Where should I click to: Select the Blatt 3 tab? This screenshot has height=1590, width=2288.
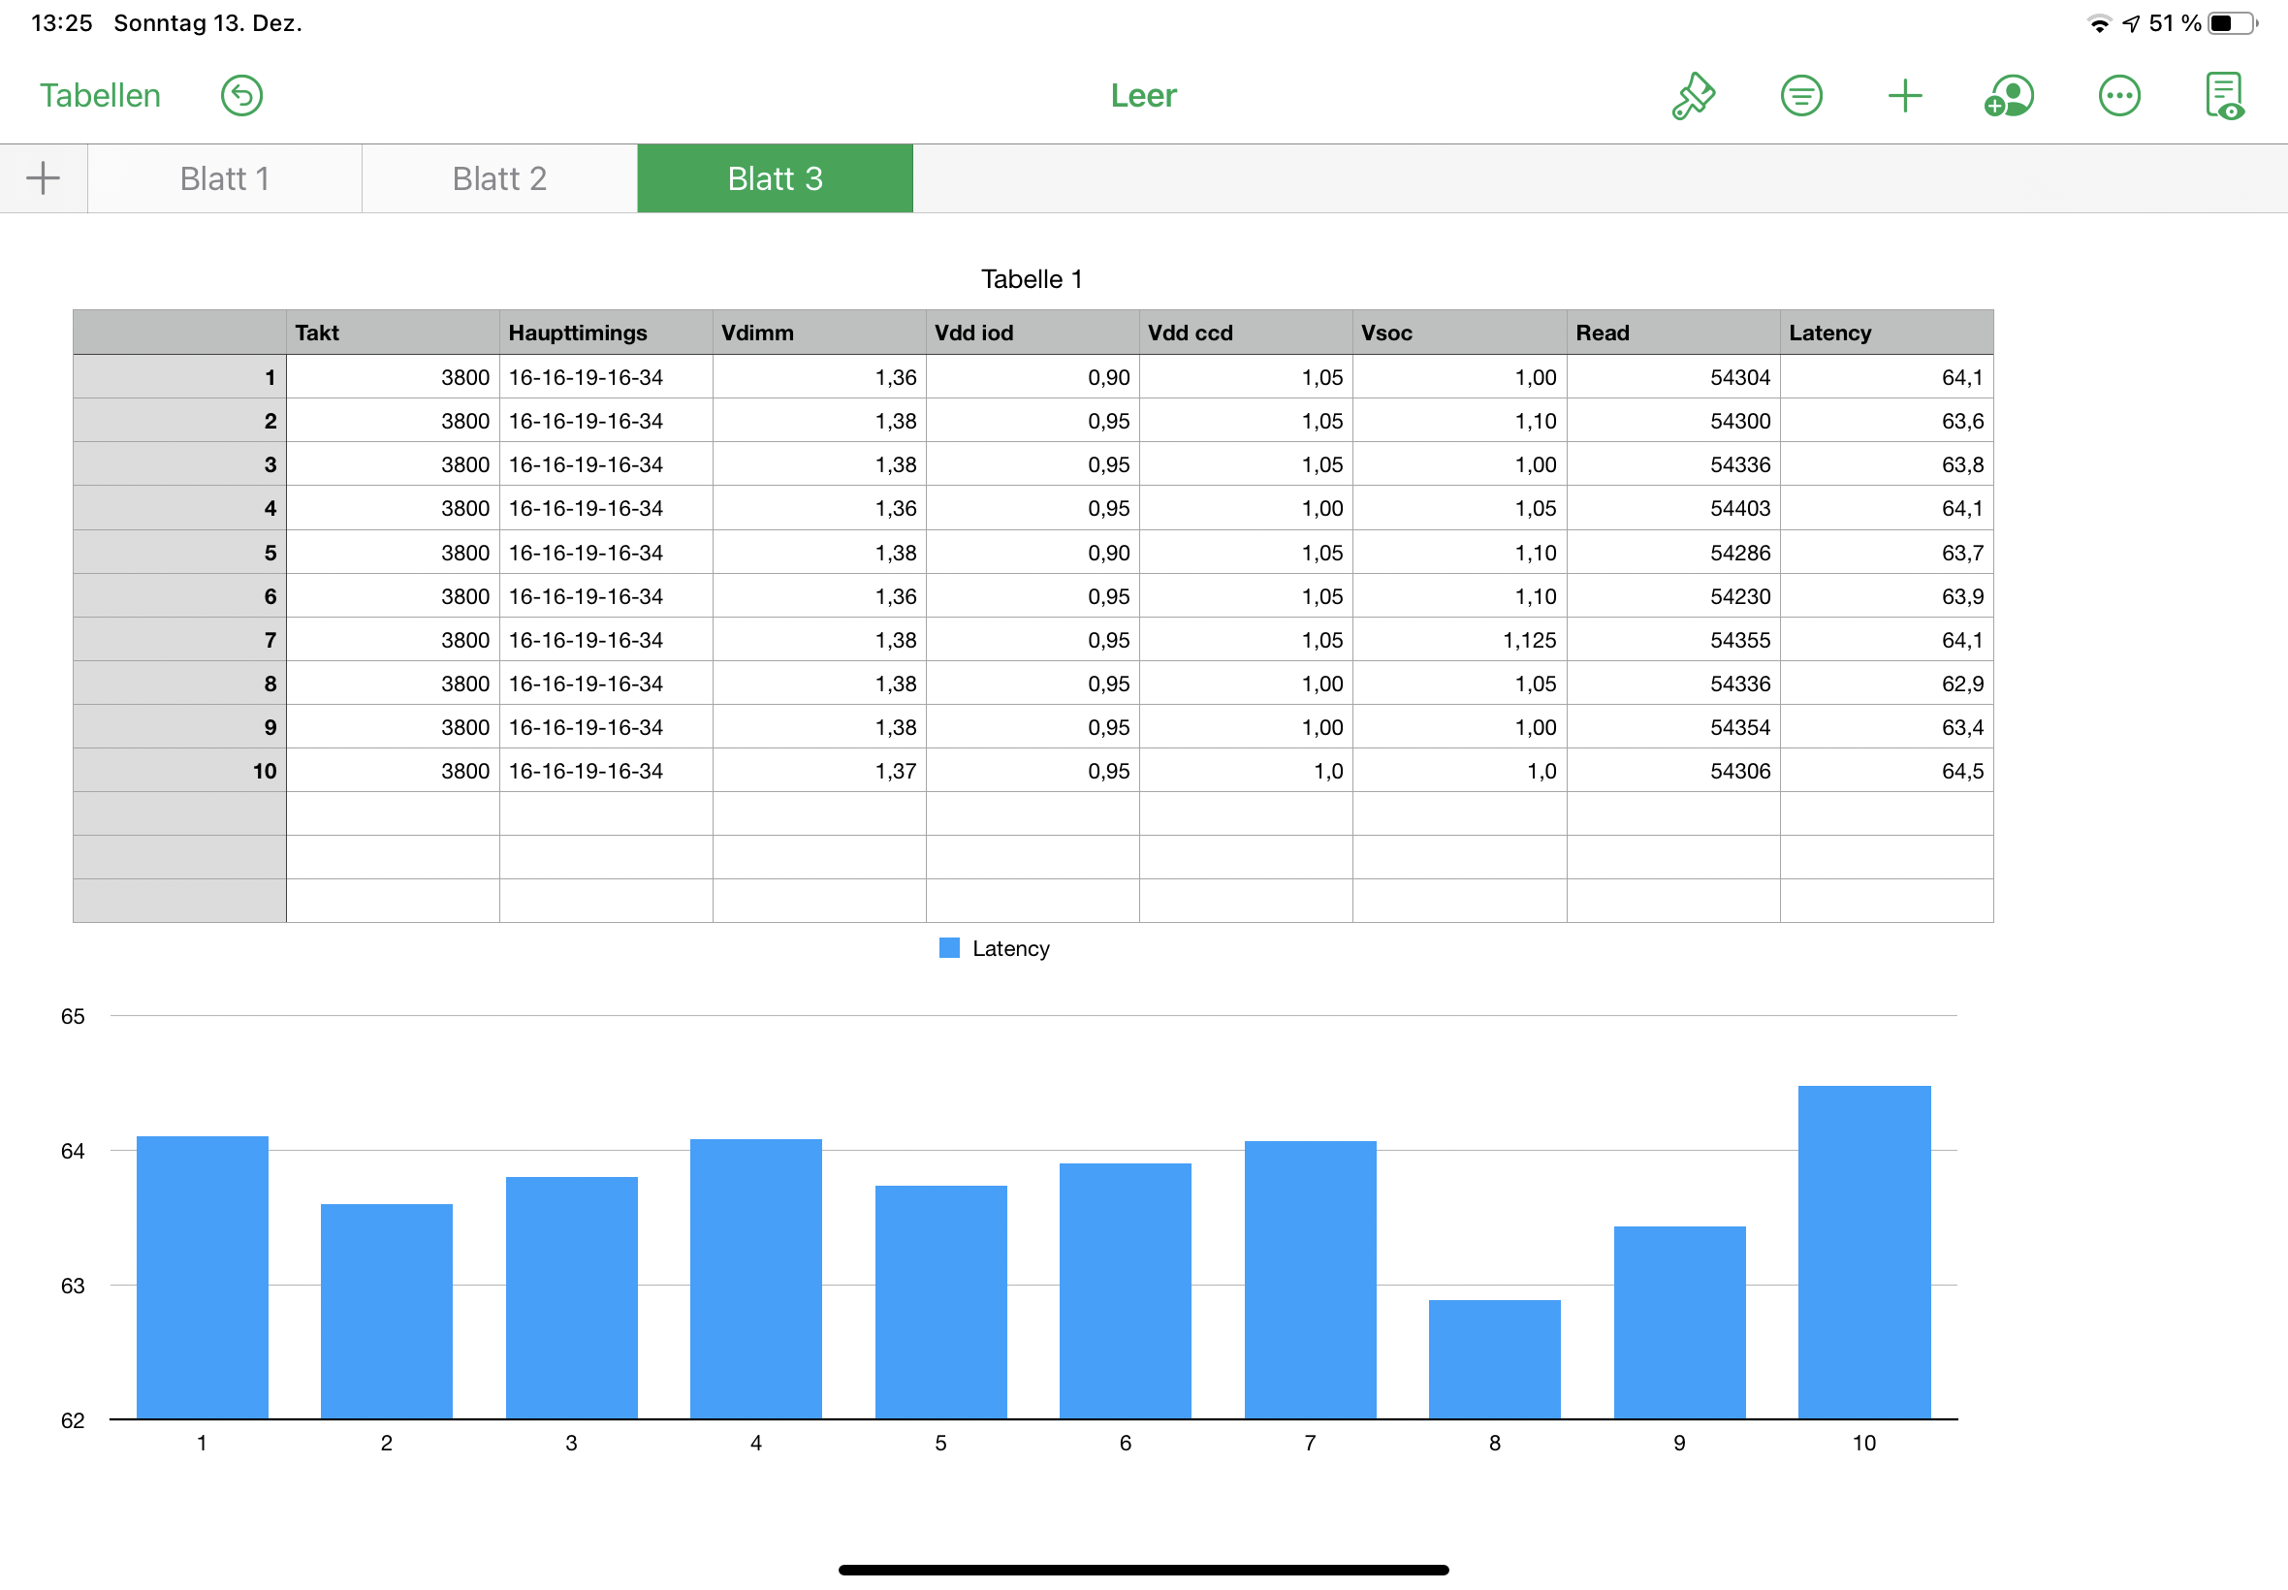[x=775, y=178]
